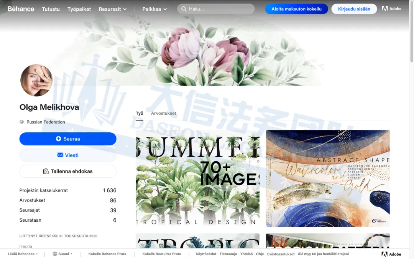Viewport: 414px width, 259px height.
Task: Open Tutustu in the top navigation
Action: tap(51, 9)
